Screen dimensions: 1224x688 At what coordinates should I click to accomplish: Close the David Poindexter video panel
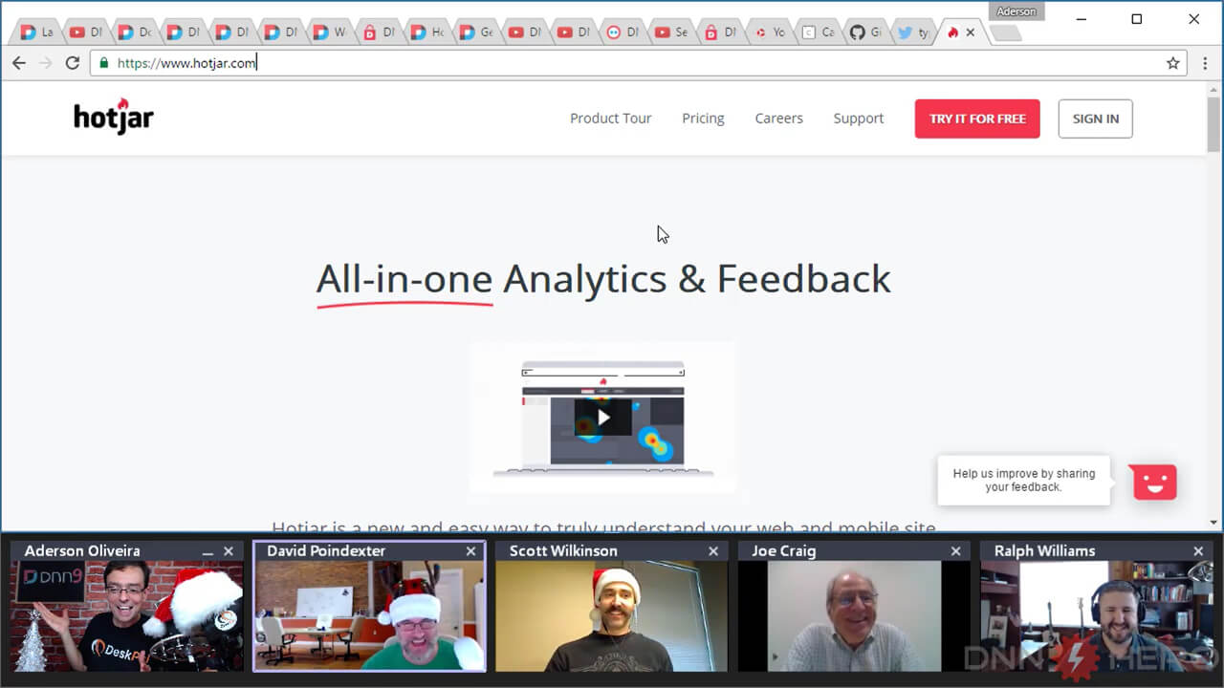[470, 551]
